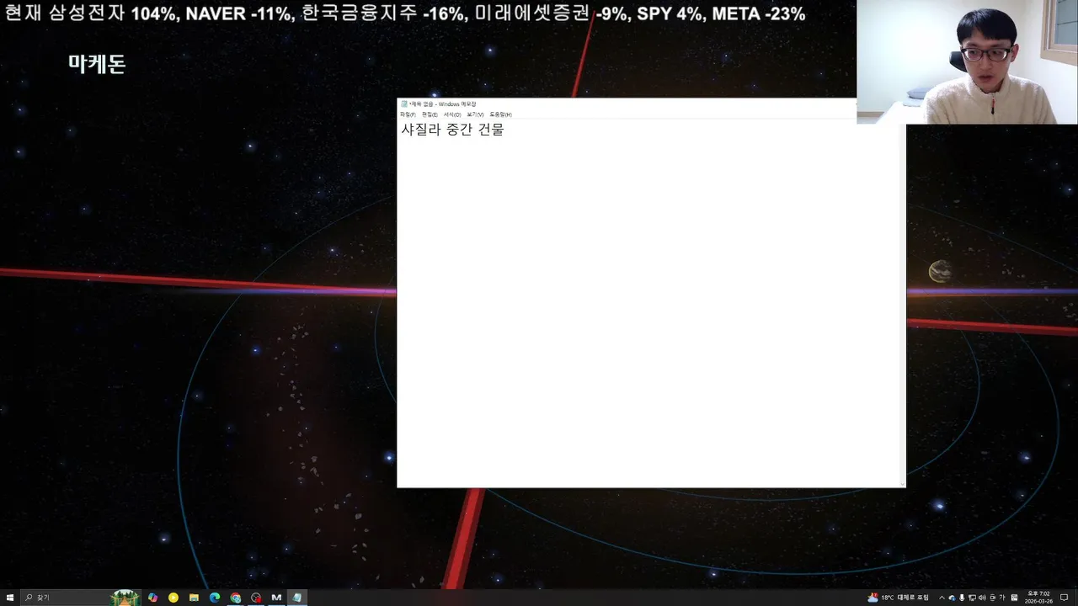Click the Notepad title bar icon
This screenshot has width=1078, height=606.
(x=404, y=104)
